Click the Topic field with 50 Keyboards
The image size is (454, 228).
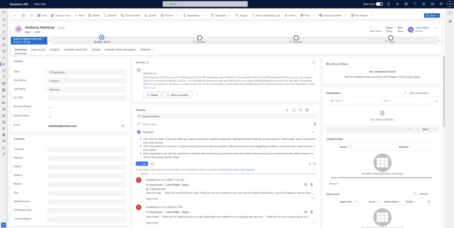point(87,72)
